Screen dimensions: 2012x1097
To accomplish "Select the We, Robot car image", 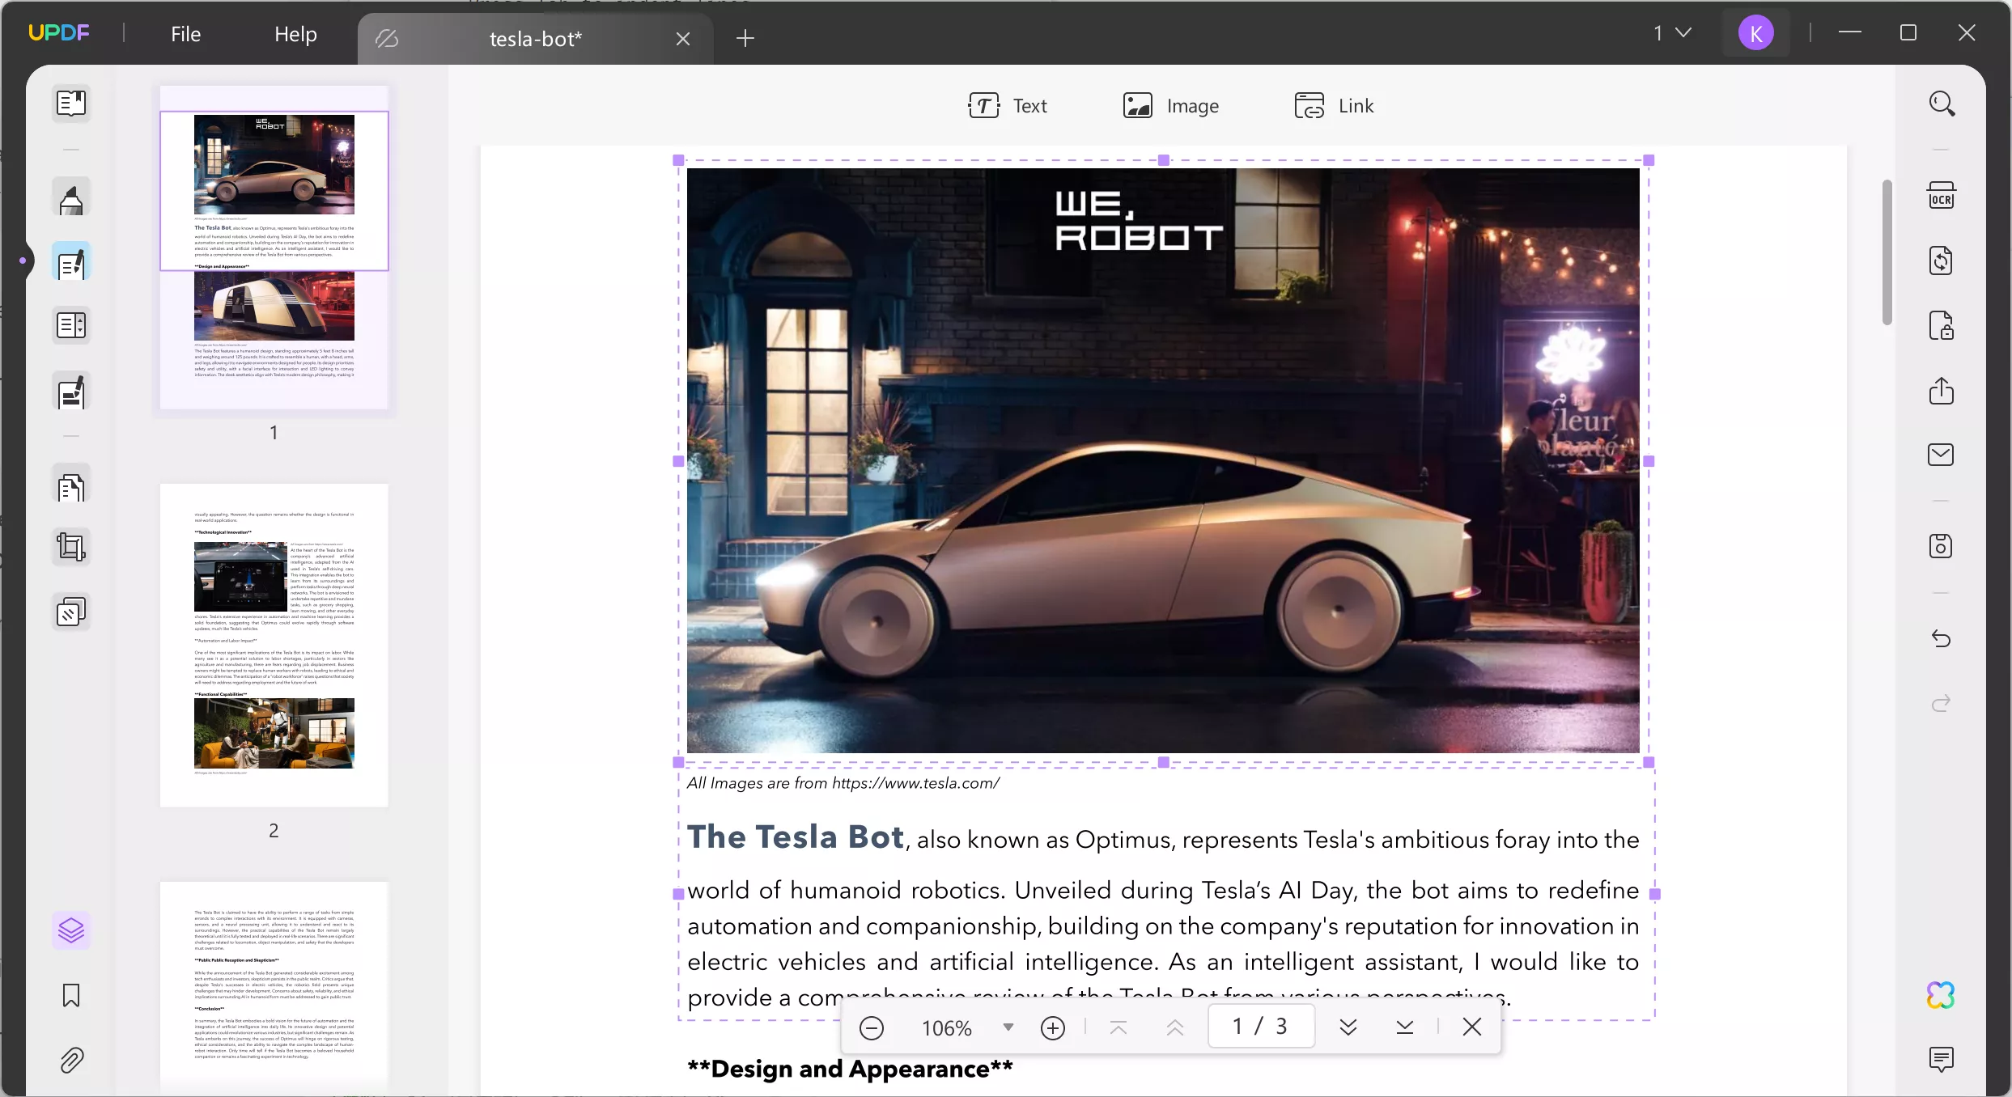I will (x=1163, y=460).
